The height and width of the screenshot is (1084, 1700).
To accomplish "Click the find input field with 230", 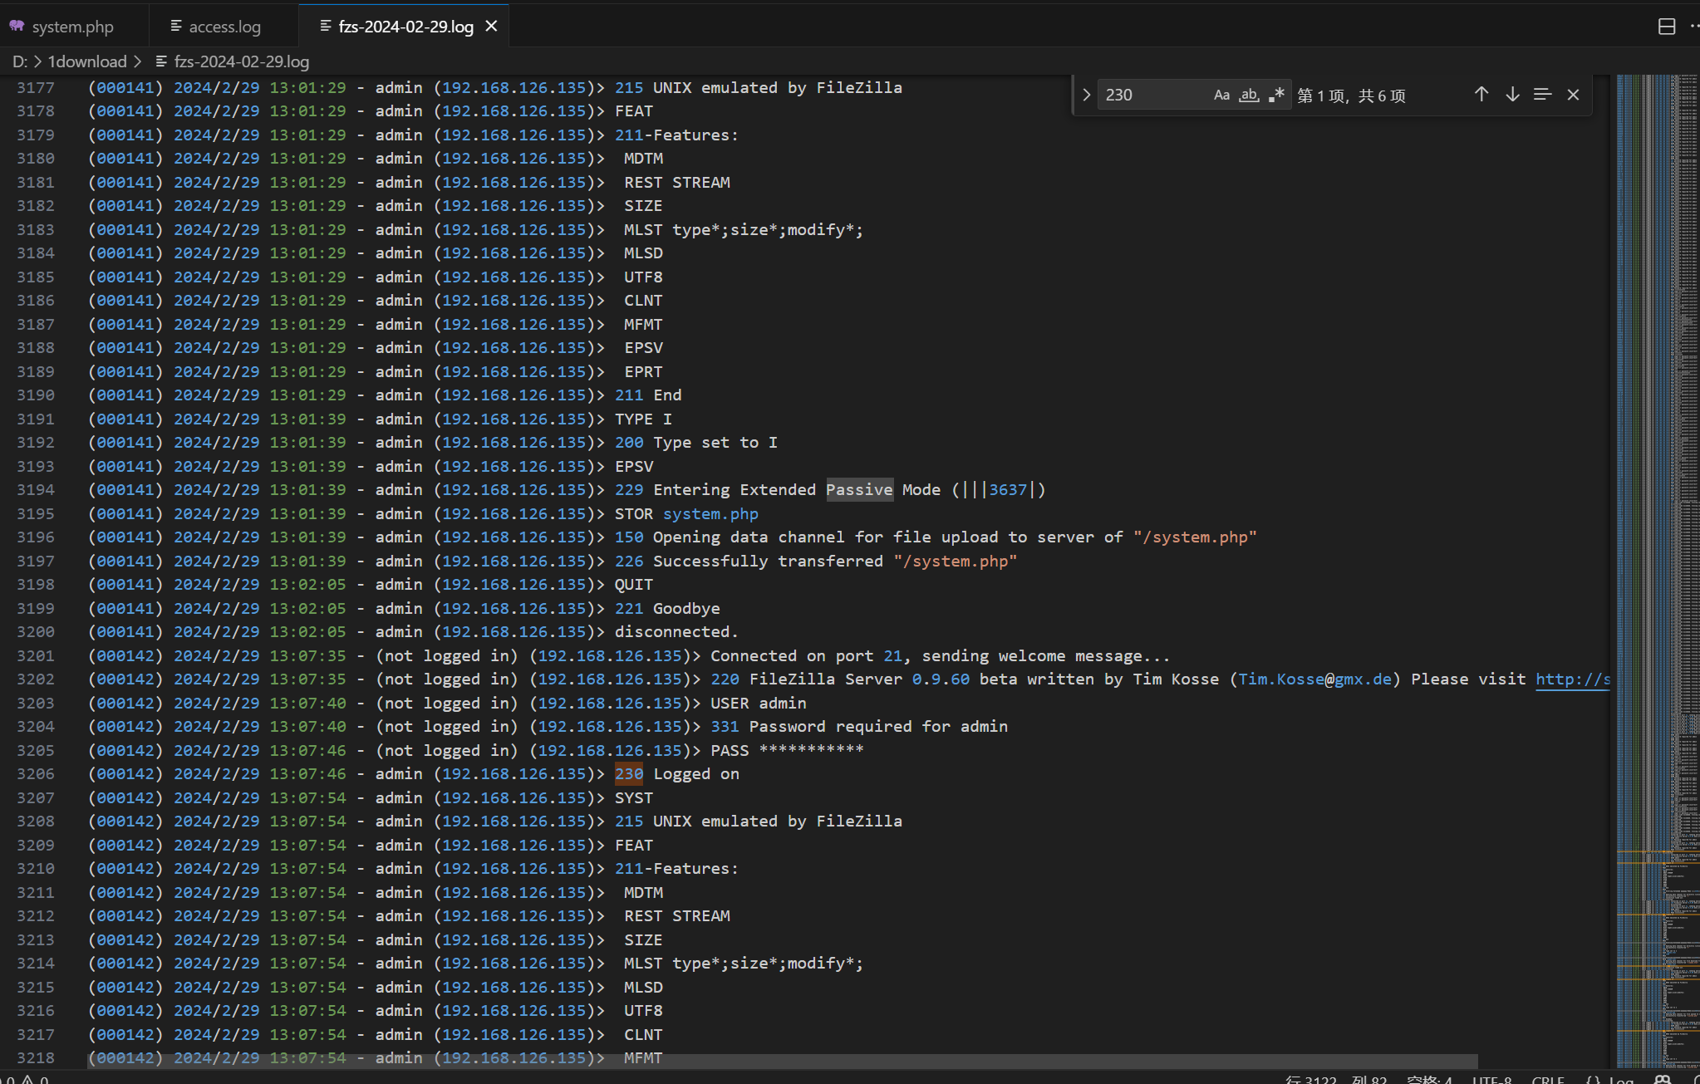I will (1151, 95).
